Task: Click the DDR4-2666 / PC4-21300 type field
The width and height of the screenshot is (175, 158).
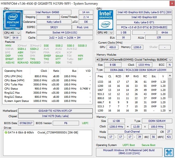Action: click(x=138, y=70)
